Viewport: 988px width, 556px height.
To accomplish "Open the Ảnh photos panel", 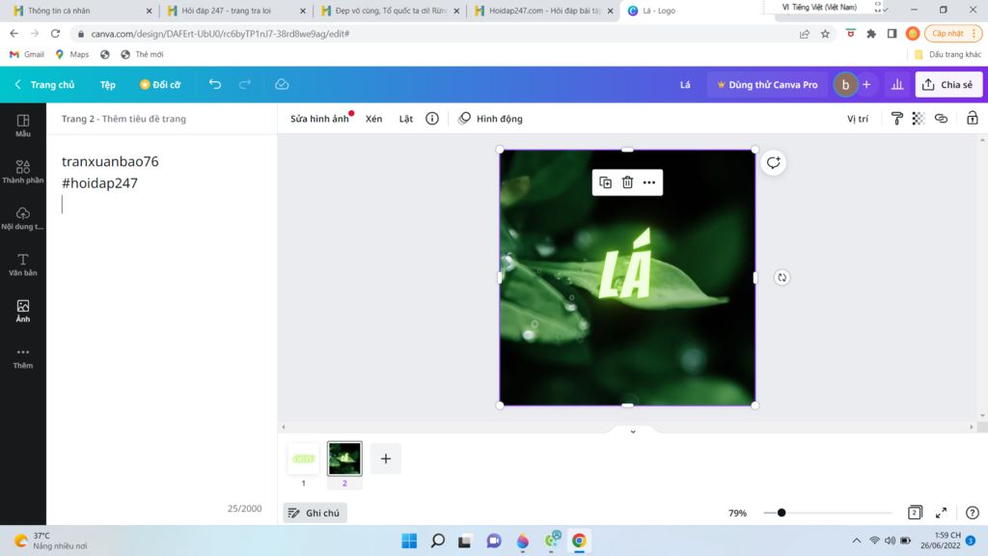I will point(23,311).
